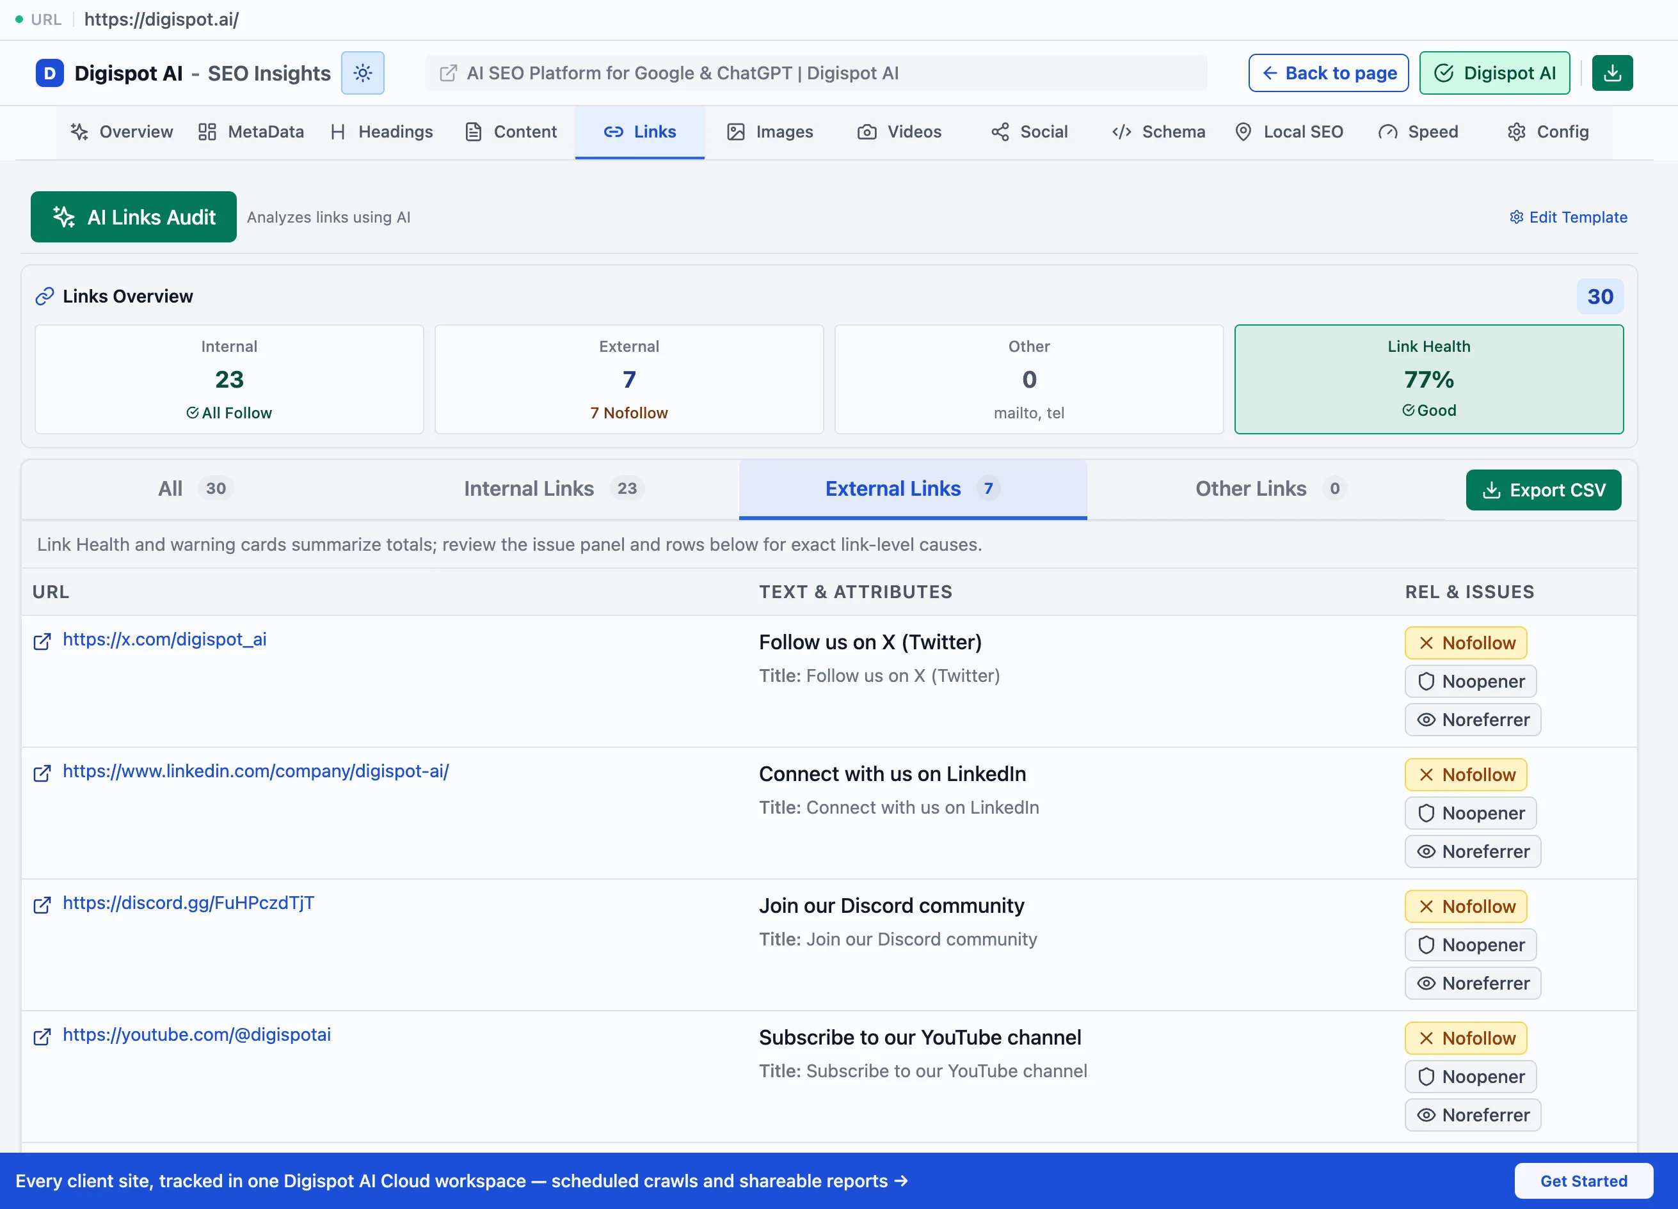Image resolution: width=1678 pixels, height=1209 pixels.
Task: Toggle the light/dark theme sun icon
Action: pos(362,72)
